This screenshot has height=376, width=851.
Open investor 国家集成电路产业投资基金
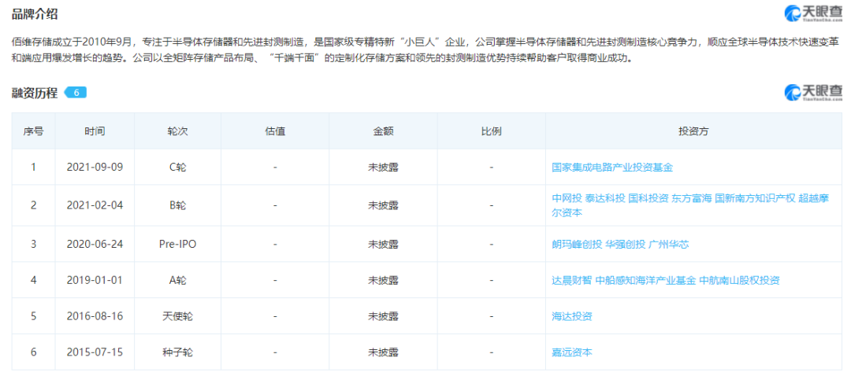tap(612, 168)
